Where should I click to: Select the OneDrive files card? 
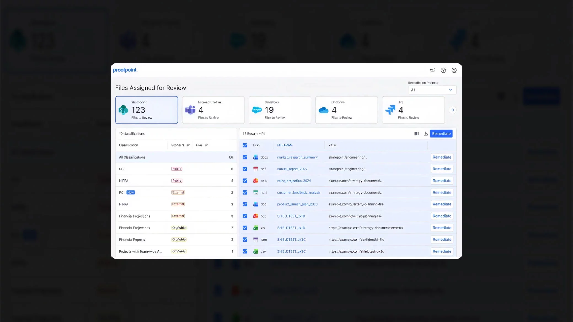347,110
